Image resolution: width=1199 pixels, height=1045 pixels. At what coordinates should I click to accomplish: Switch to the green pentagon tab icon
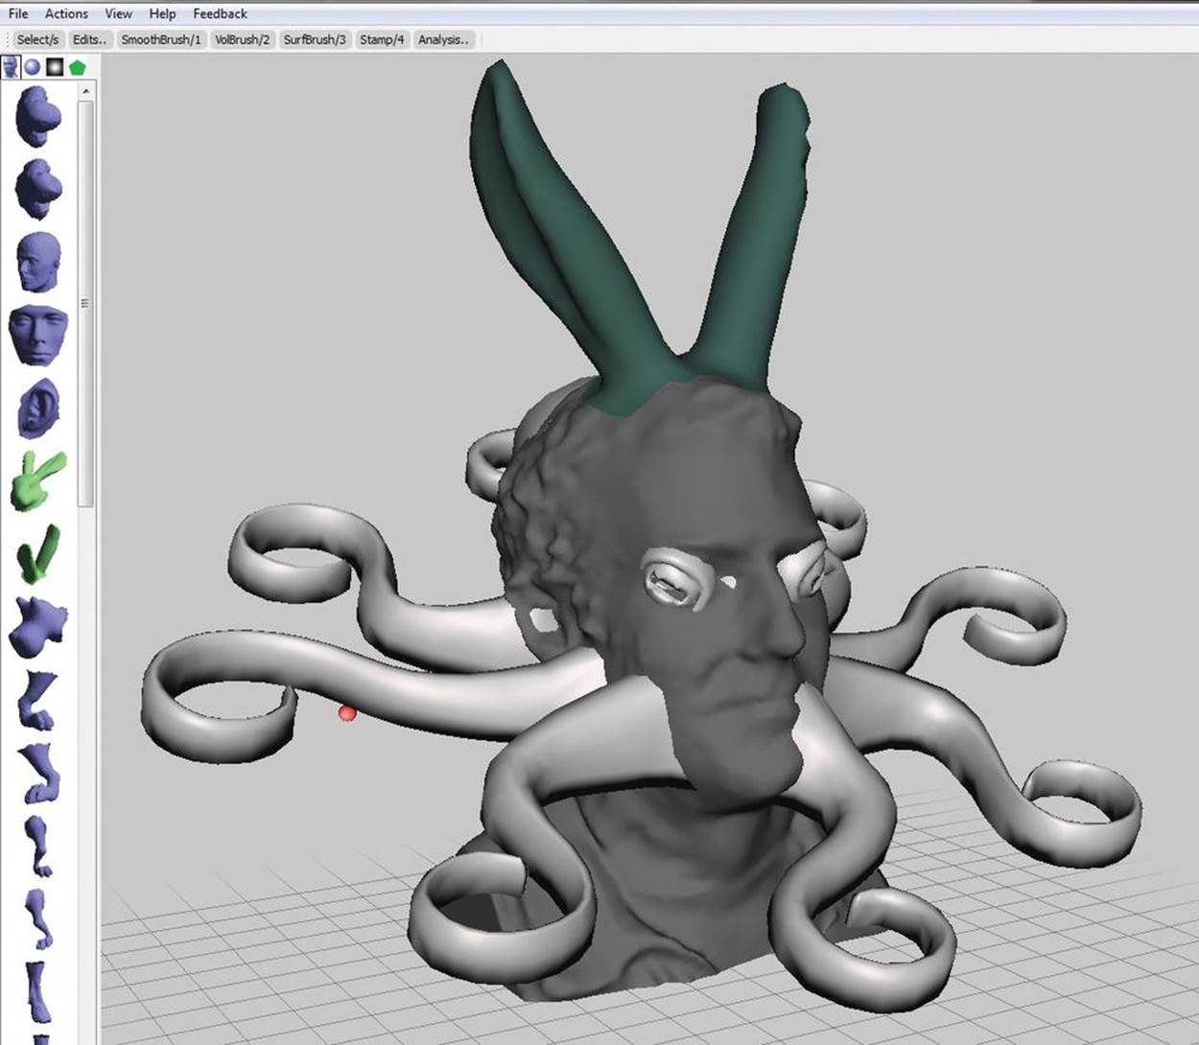pos(77,67)
